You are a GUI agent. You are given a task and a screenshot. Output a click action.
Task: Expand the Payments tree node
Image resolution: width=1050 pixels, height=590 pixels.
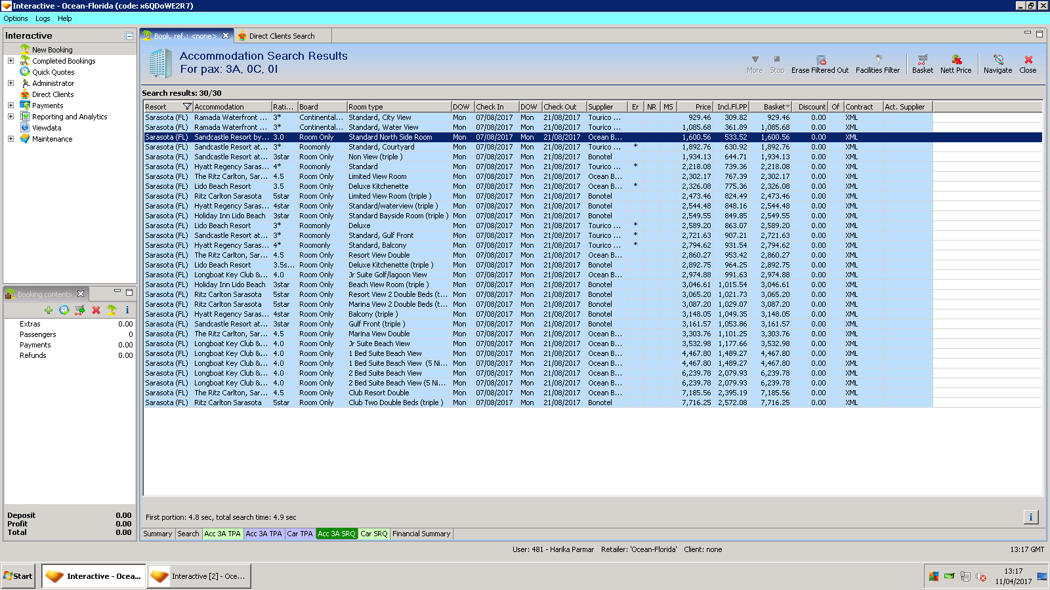click(x=10, y=106)
